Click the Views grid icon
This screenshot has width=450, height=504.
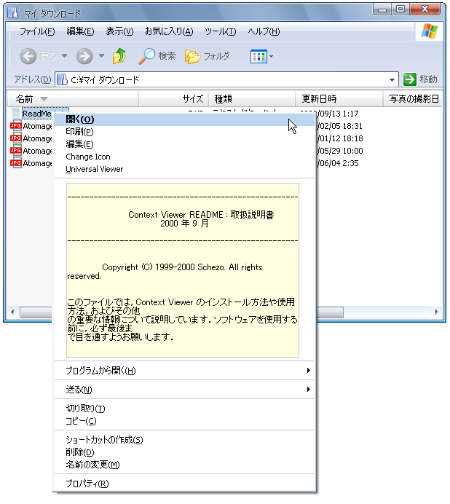click(258, 57)
